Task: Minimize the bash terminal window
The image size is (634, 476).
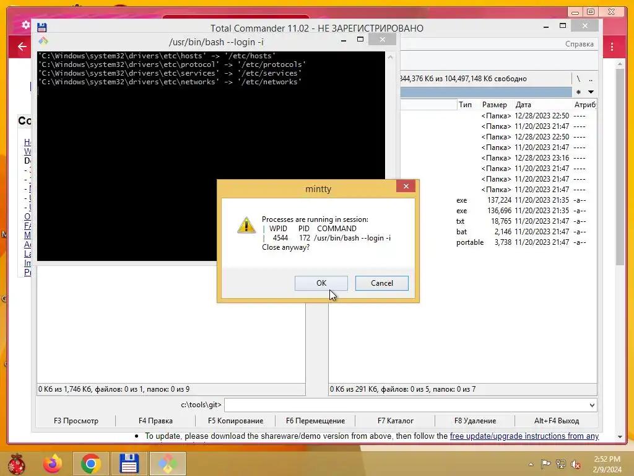Action: click(x=343, y=40)
